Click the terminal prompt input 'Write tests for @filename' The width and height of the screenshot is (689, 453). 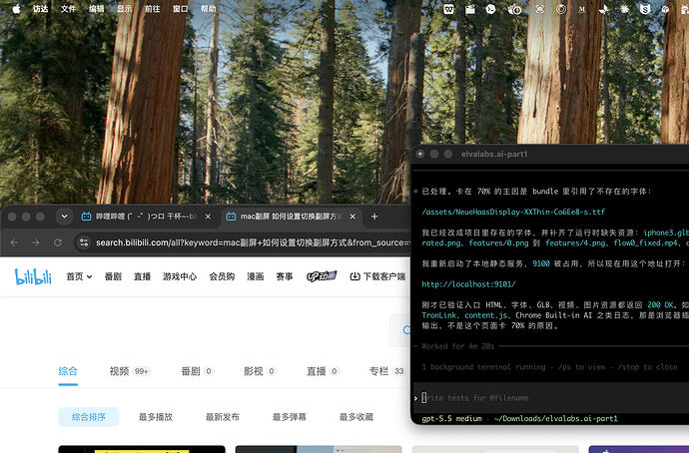click(x=550, y=398)
